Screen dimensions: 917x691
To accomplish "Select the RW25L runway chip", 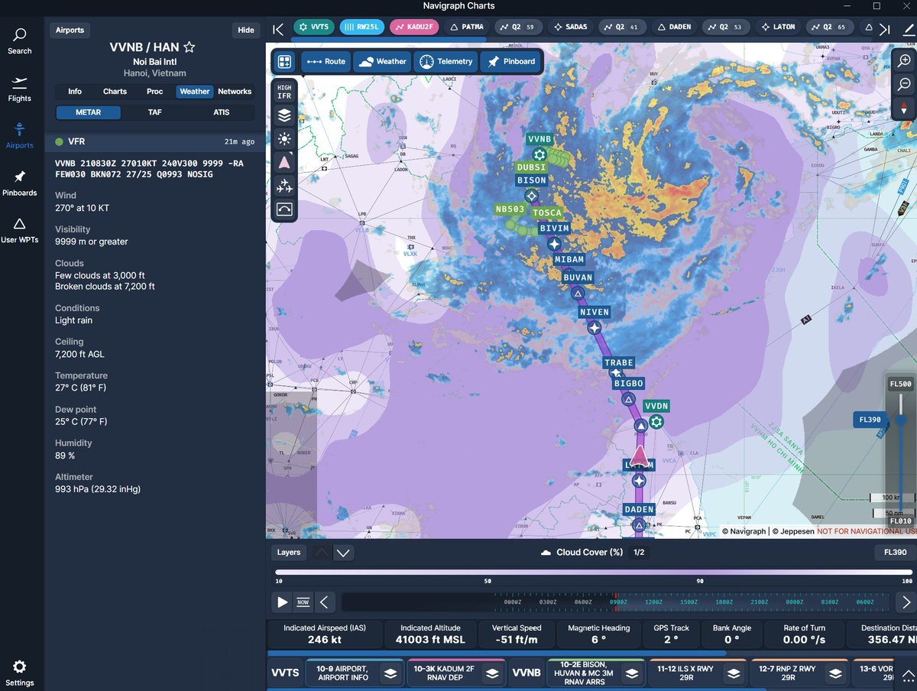I will tap(362, 28).
